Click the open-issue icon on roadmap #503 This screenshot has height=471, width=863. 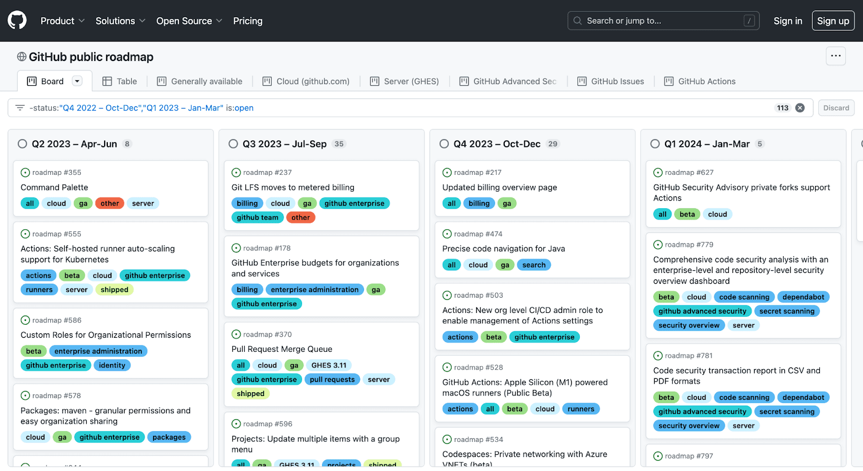click(x=447, y=296)
